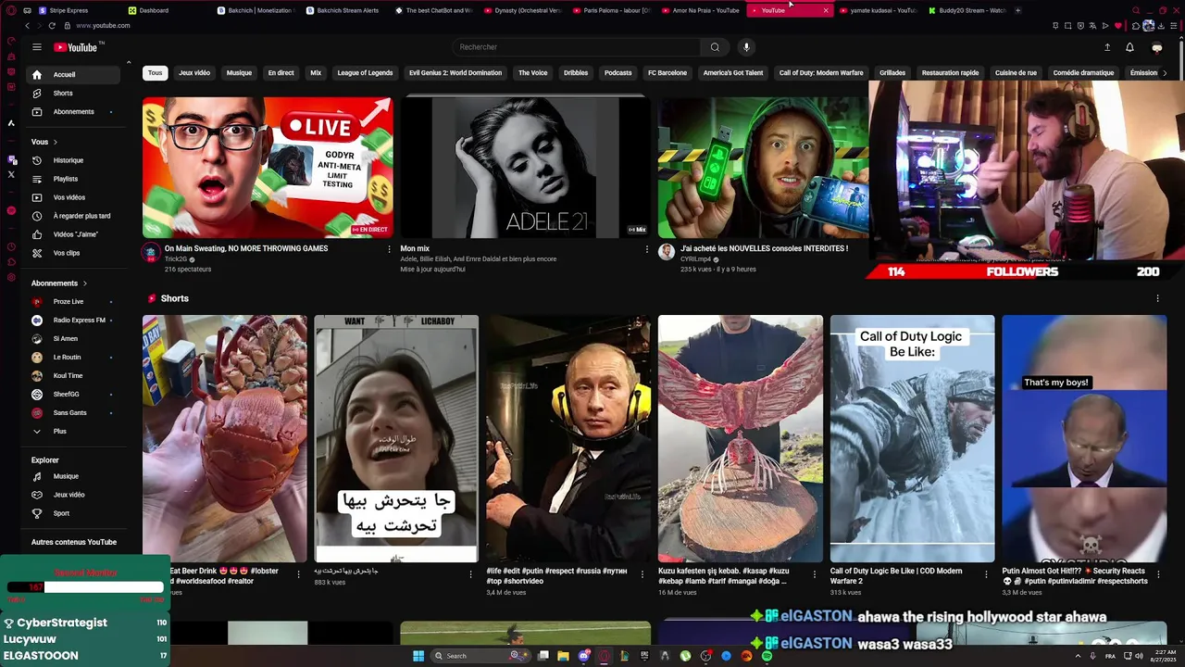Open Trick2G live stream thumbnail
The width and height of the screenshot is (1185, 667).
pyautogui.click(x=268, y=168)
